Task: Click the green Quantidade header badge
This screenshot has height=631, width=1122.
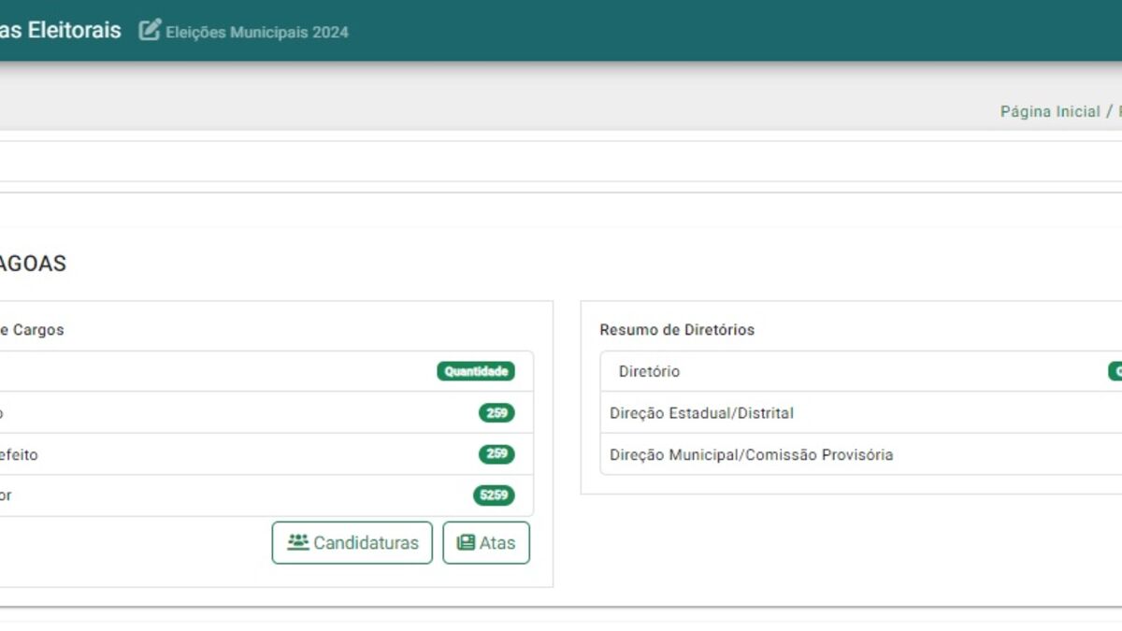Action: 475,371
